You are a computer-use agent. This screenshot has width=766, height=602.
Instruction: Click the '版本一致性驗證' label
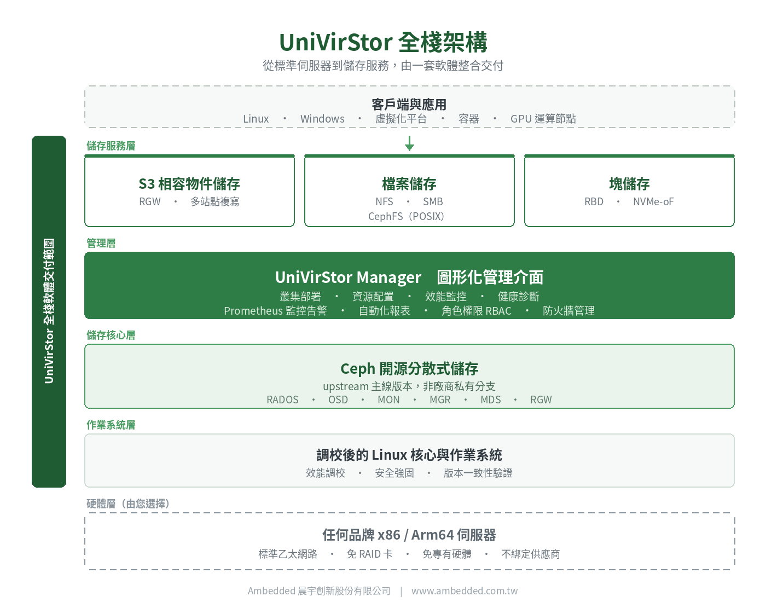tap(478, 473)
